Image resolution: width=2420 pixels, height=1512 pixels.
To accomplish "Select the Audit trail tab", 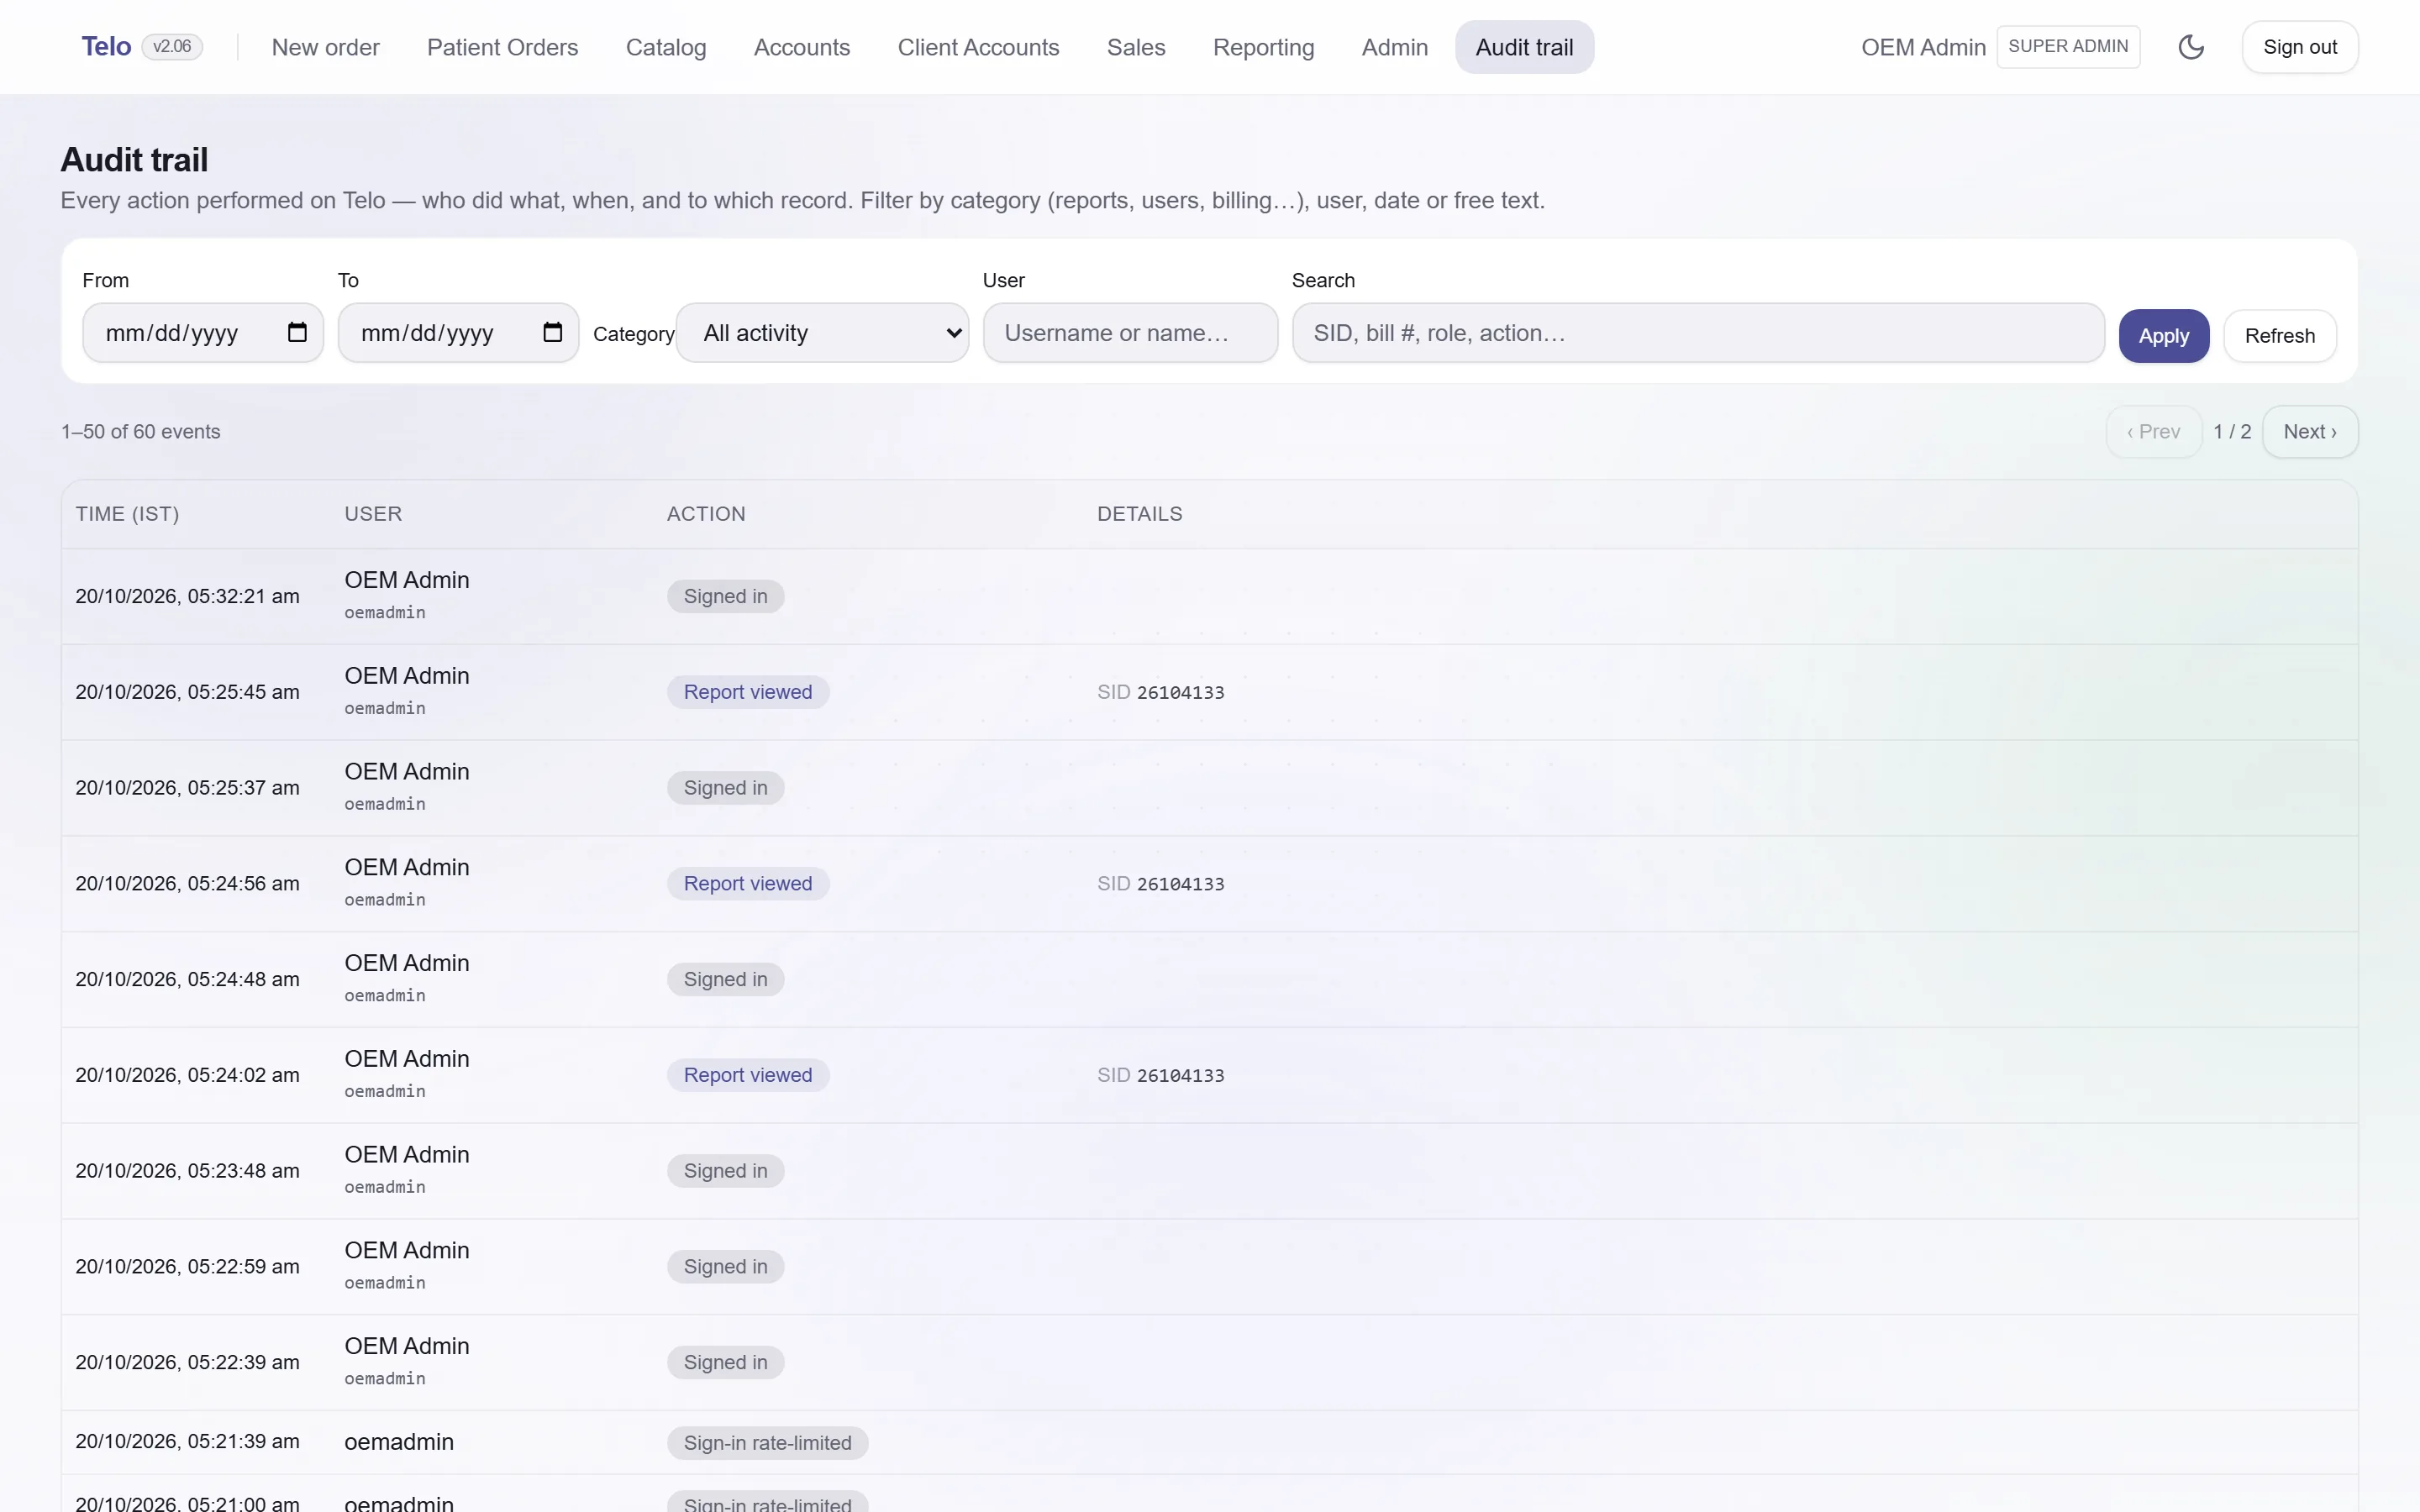I will point(1524,47).
